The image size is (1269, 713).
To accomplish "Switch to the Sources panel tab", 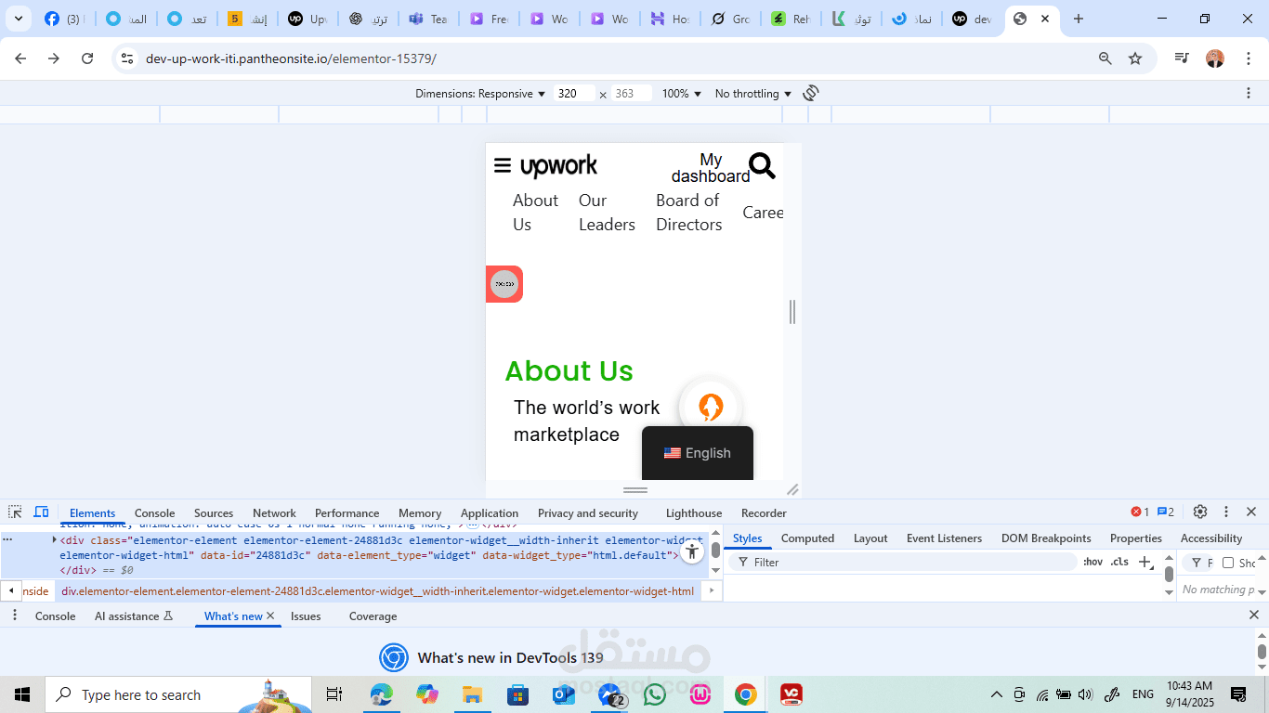I will [x=214, y=512].
